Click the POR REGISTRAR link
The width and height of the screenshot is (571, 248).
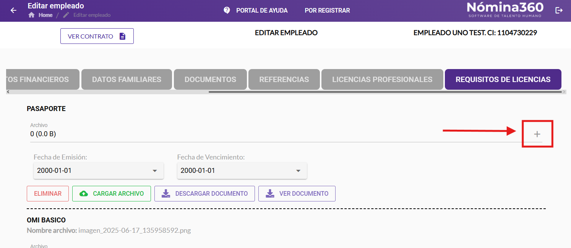click(327, 10)
